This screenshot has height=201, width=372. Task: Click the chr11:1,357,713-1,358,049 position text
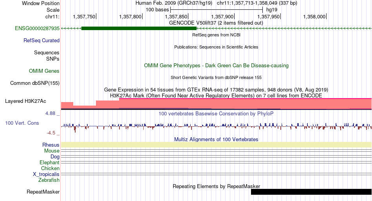tap(257, 3)
